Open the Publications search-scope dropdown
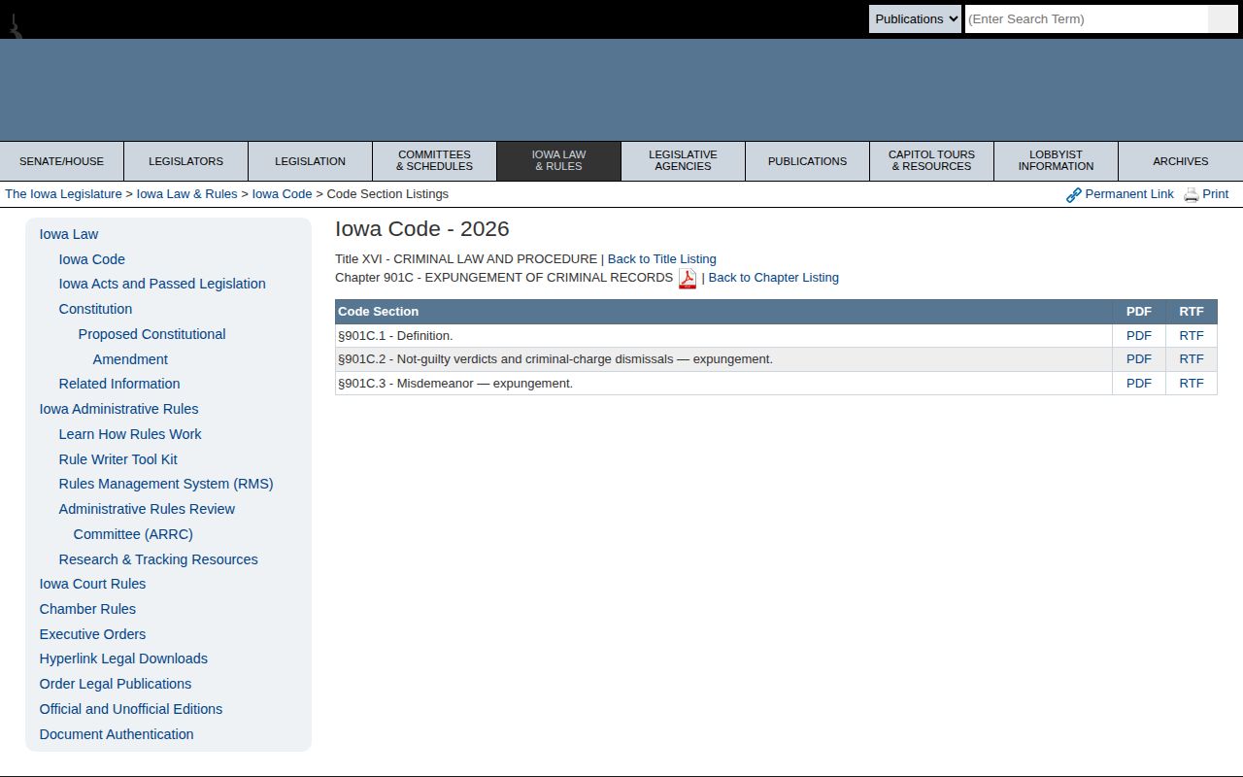The image size is (1243, 777). point(915,18)
